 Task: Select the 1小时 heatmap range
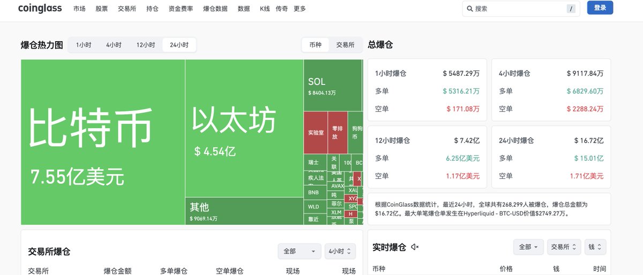point(84,45)
